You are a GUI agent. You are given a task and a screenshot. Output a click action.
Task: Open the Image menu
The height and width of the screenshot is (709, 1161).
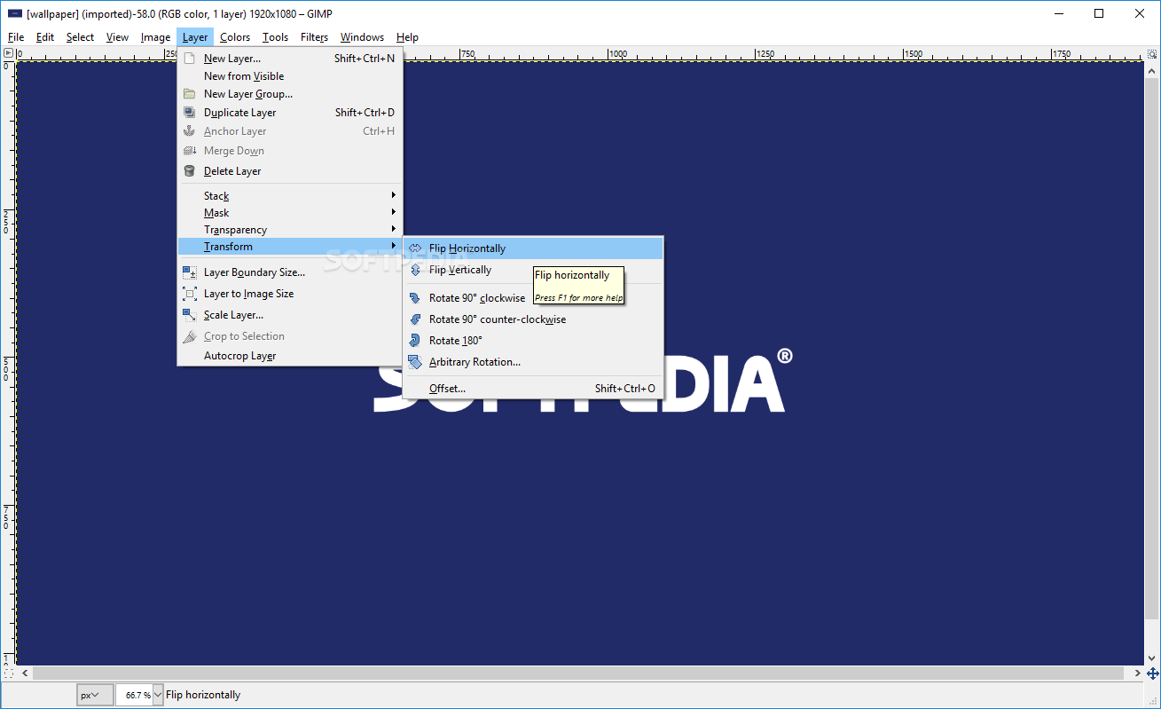point(155,37)
